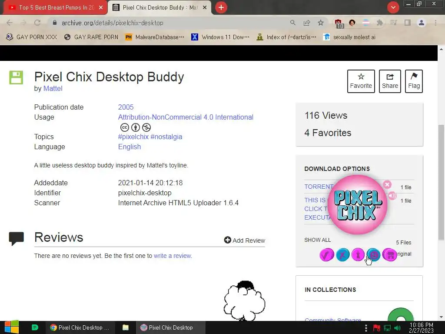This screenshot has height=334, width=445.
Task: Click the Share button
Action: coord(390,81)
